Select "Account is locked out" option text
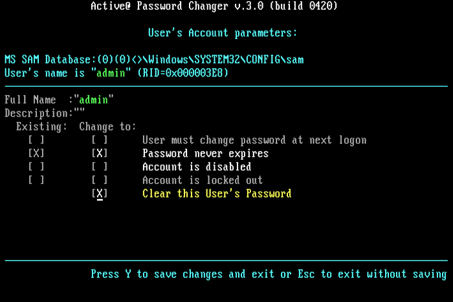 pyautogui.click(x=203, y=180)
